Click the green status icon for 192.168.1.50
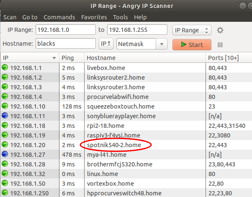Image resolution: width=252 pixels, height=197 pixels. (x=5, y=183)
